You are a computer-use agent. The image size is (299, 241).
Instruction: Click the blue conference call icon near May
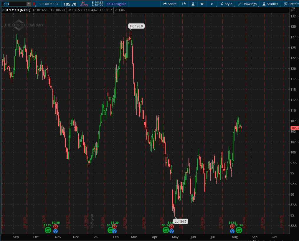point(172,231)
